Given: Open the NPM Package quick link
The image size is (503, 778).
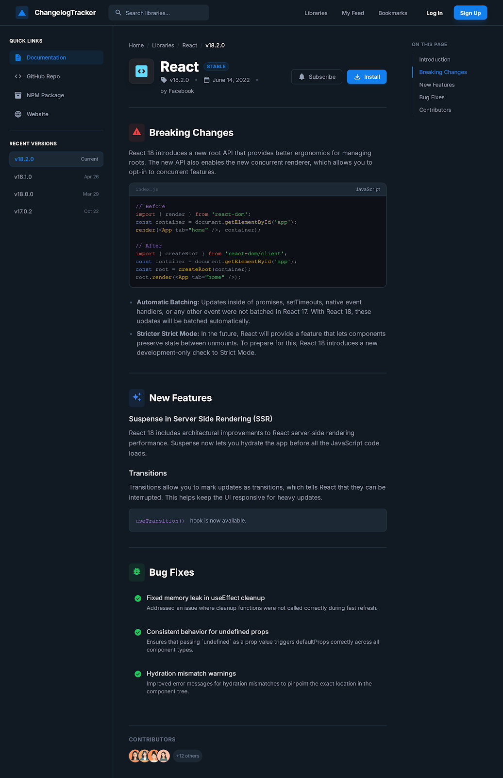Looking at the screenshot, I should point(45,95).
